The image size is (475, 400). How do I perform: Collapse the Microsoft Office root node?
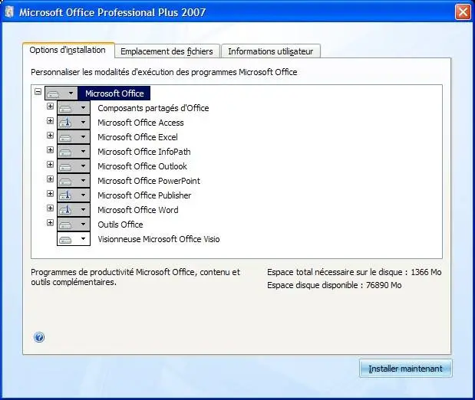(38, 91)
